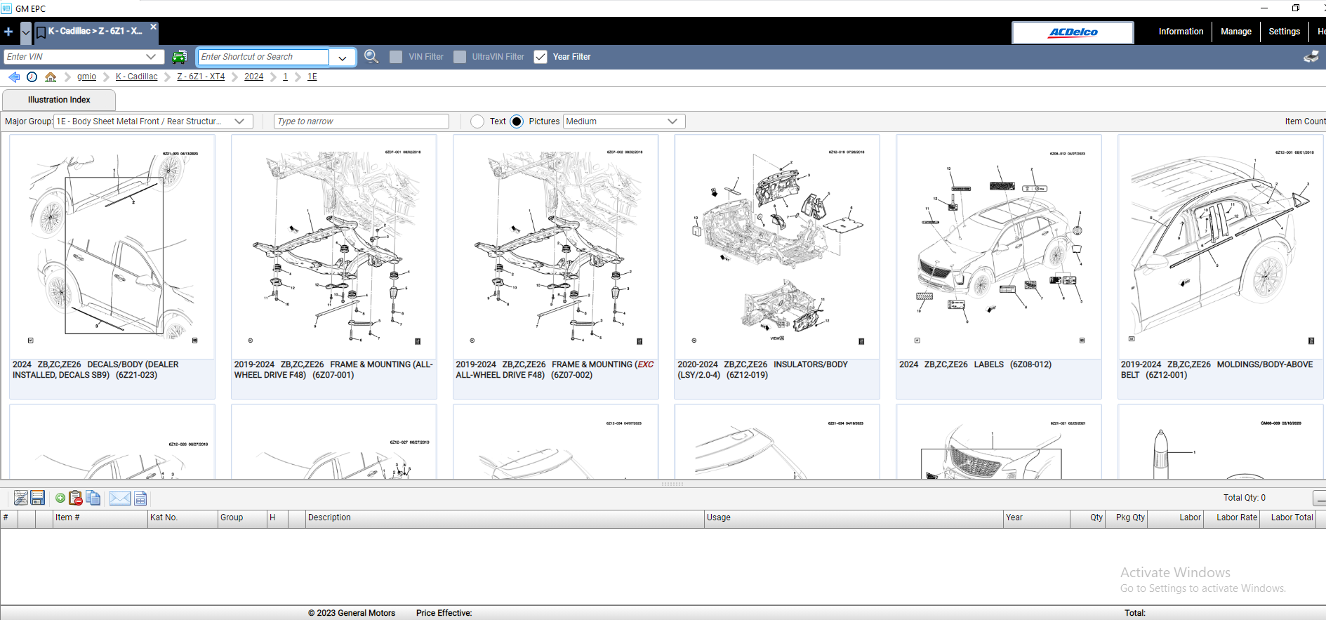
Task: Click the ACDelco logo button
Action: 1073,32
